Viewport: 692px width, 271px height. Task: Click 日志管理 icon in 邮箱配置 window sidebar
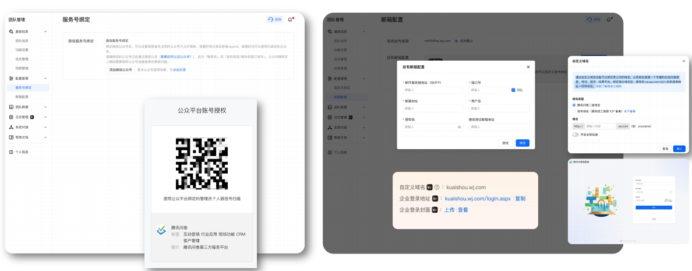[x=330, y=117]
